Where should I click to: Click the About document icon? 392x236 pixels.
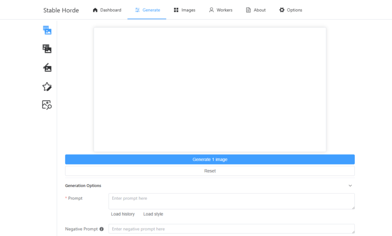tap(248, 10)
